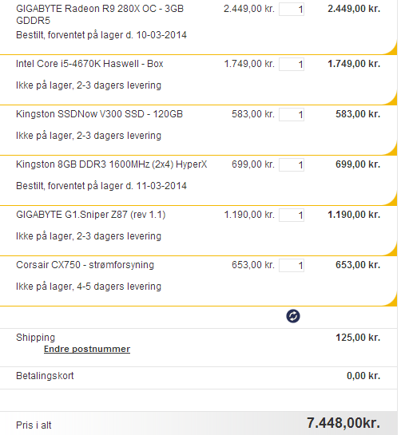This screenshot has height=435, width=401.
Task: Click yellow corner tab on Kingston SSD row
Action: [x=391, y=149]
